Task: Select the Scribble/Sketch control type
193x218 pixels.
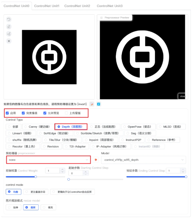Action: [x=99, y=133]
